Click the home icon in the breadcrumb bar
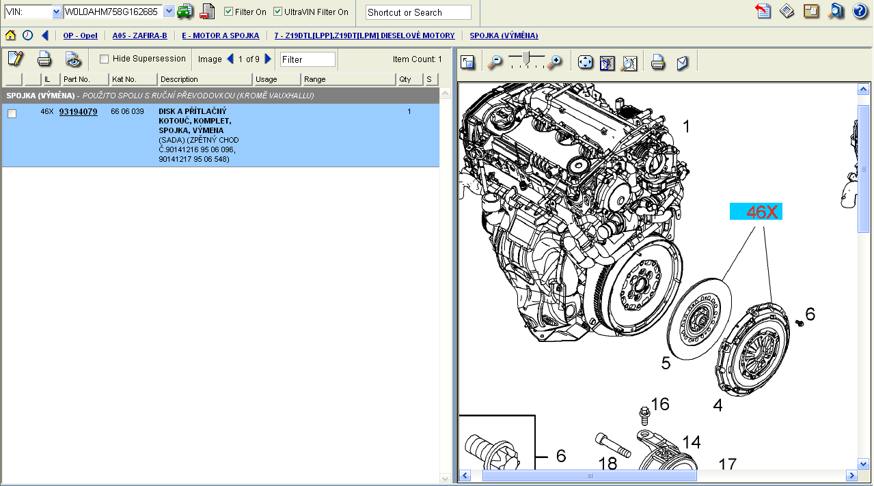 (10, 35)
